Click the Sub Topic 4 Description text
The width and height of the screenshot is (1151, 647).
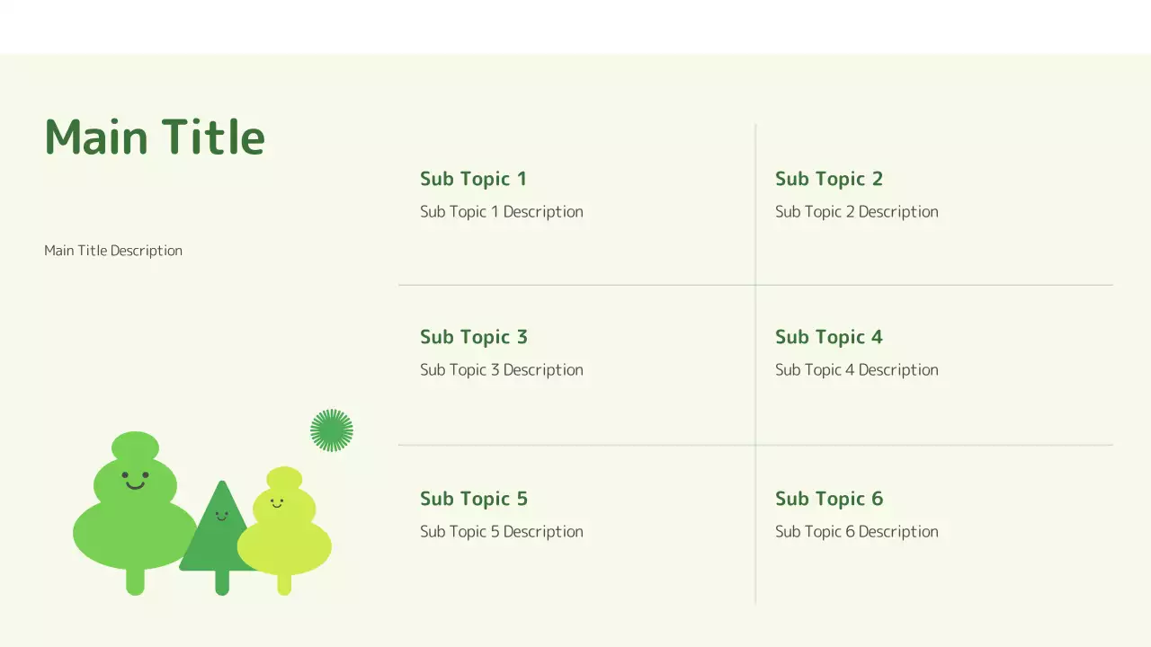(x=857, y=370)
